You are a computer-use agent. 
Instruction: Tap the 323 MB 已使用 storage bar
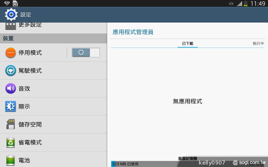[188, 164]
